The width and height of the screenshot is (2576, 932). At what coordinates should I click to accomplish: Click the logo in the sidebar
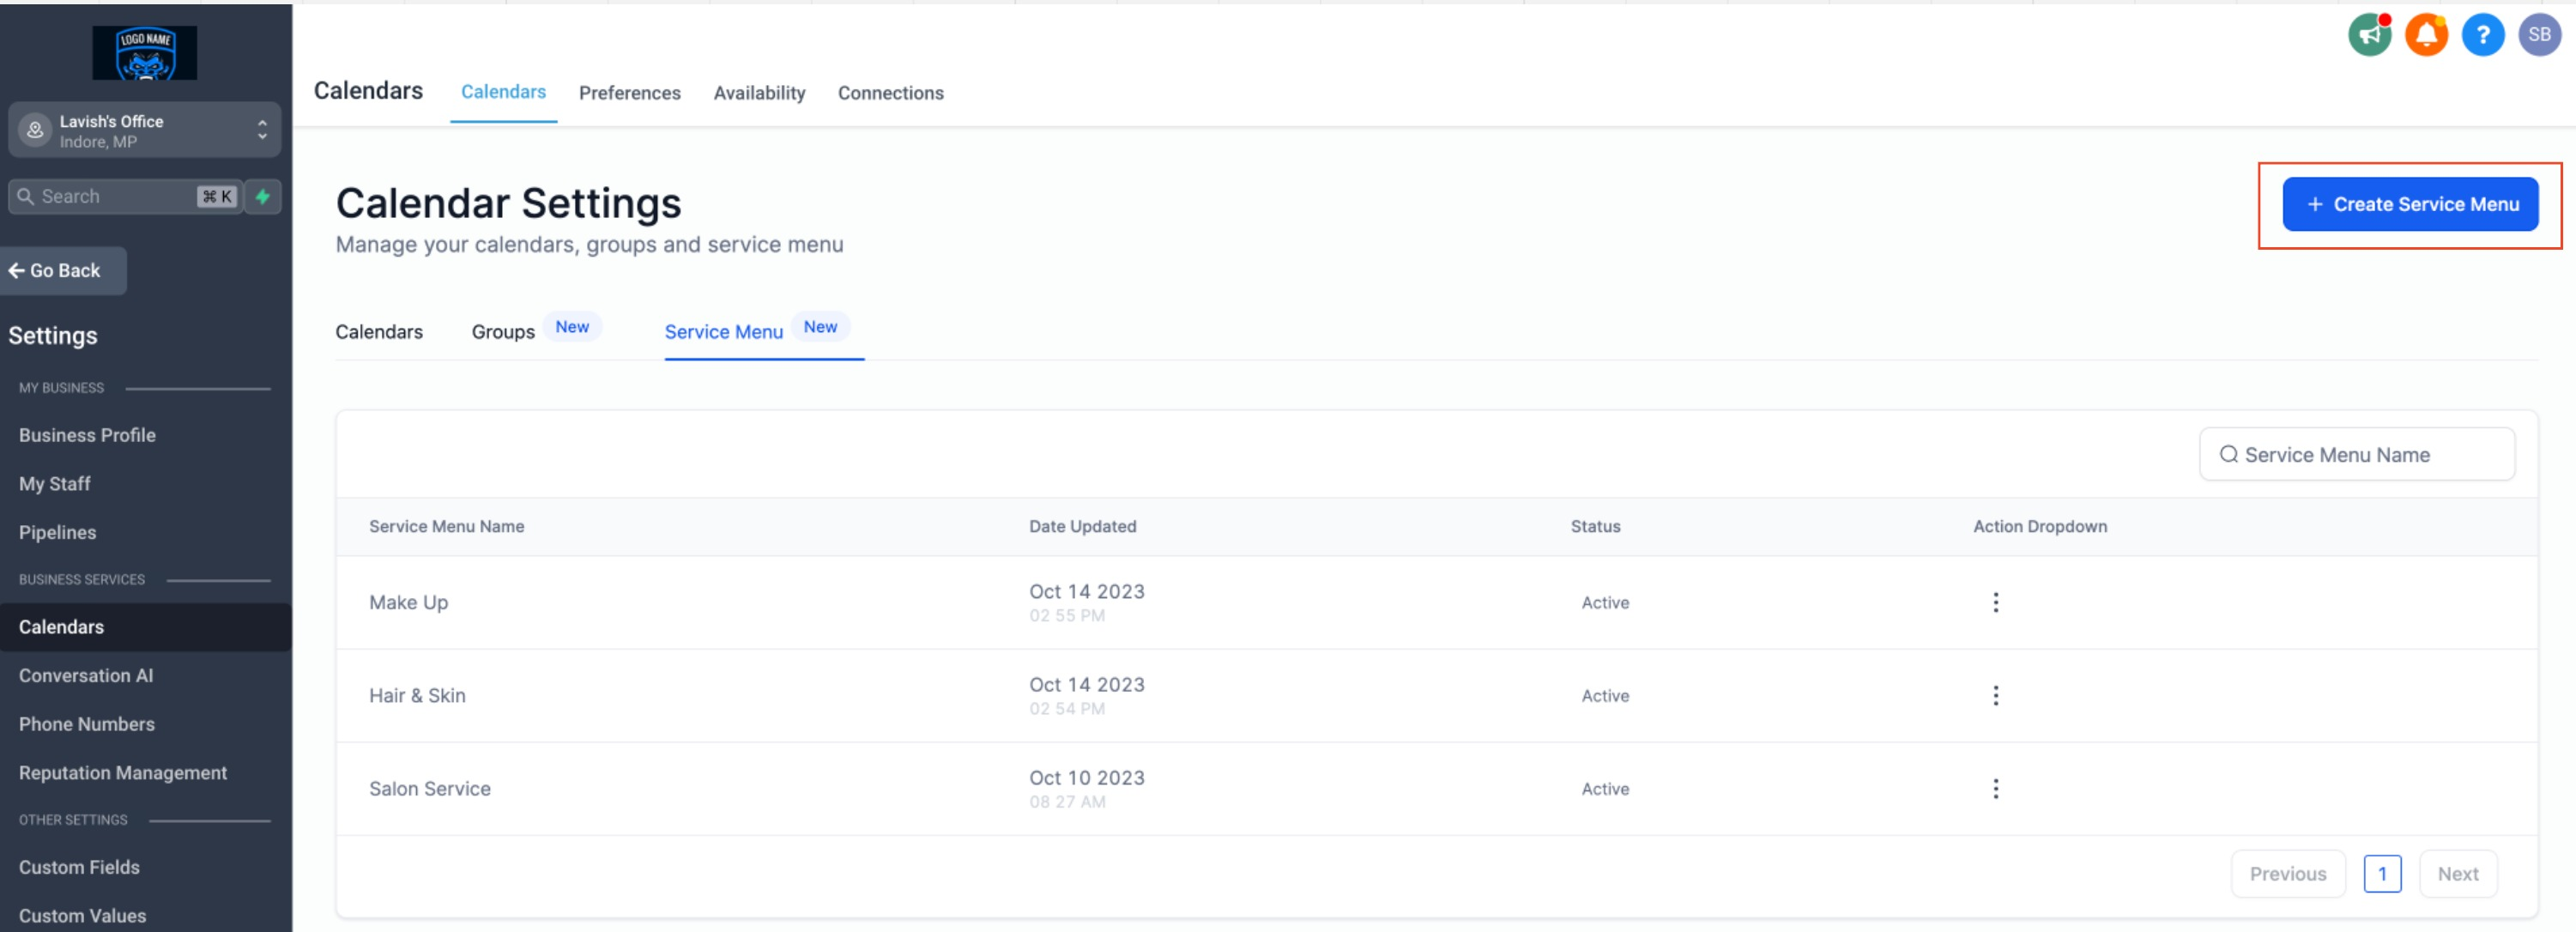click(x=145, y=52)
